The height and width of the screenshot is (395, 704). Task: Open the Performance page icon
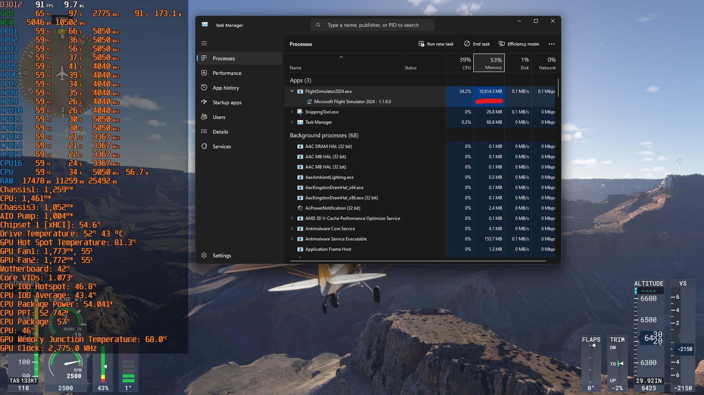click(x=204, y=73)
